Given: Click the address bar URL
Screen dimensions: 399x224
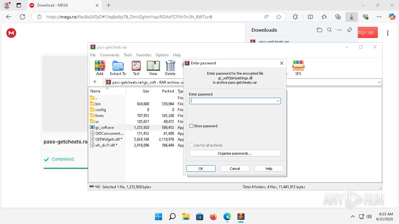Looking at the screenshot, I should click(x=129, y=17).
